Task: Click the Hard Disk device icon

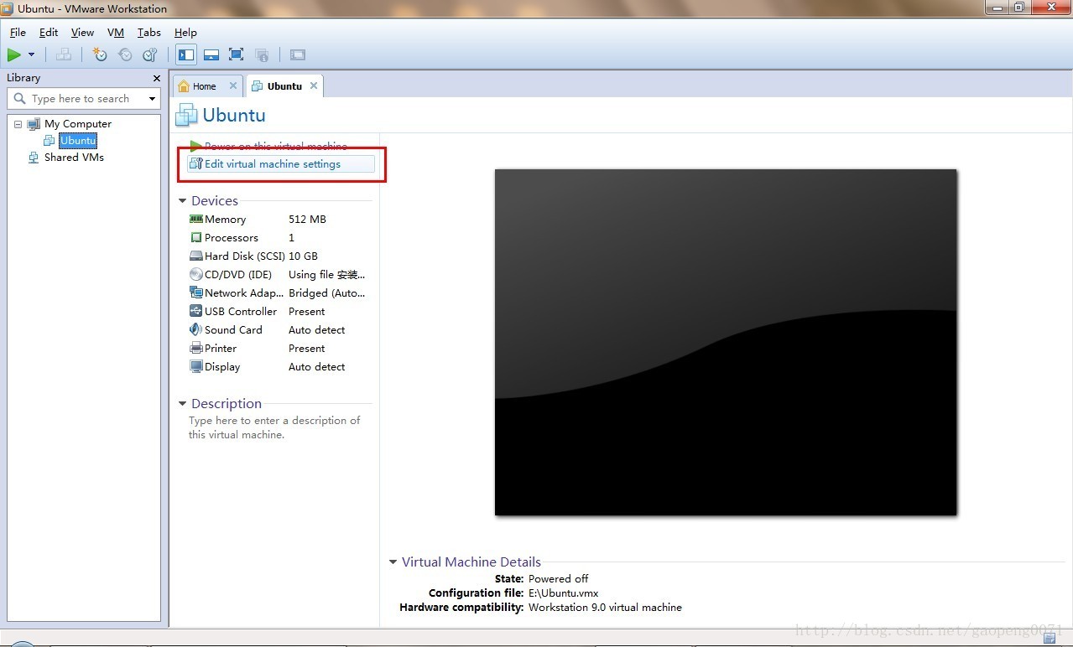Action: point(196,256)
